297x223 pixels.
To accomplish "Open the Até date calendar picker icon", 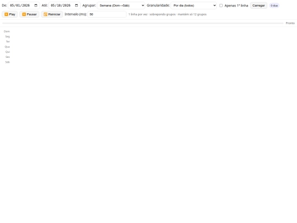I will coord(76,6).
